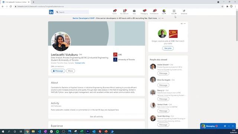Open the CIBC ad card options menu

184,23
